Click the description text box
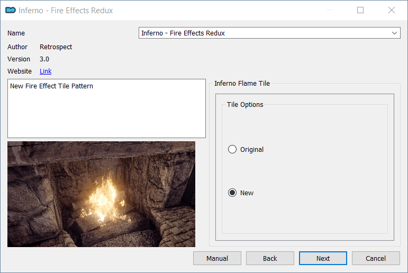This screenshot has height=273, width=408. [106, 108]
